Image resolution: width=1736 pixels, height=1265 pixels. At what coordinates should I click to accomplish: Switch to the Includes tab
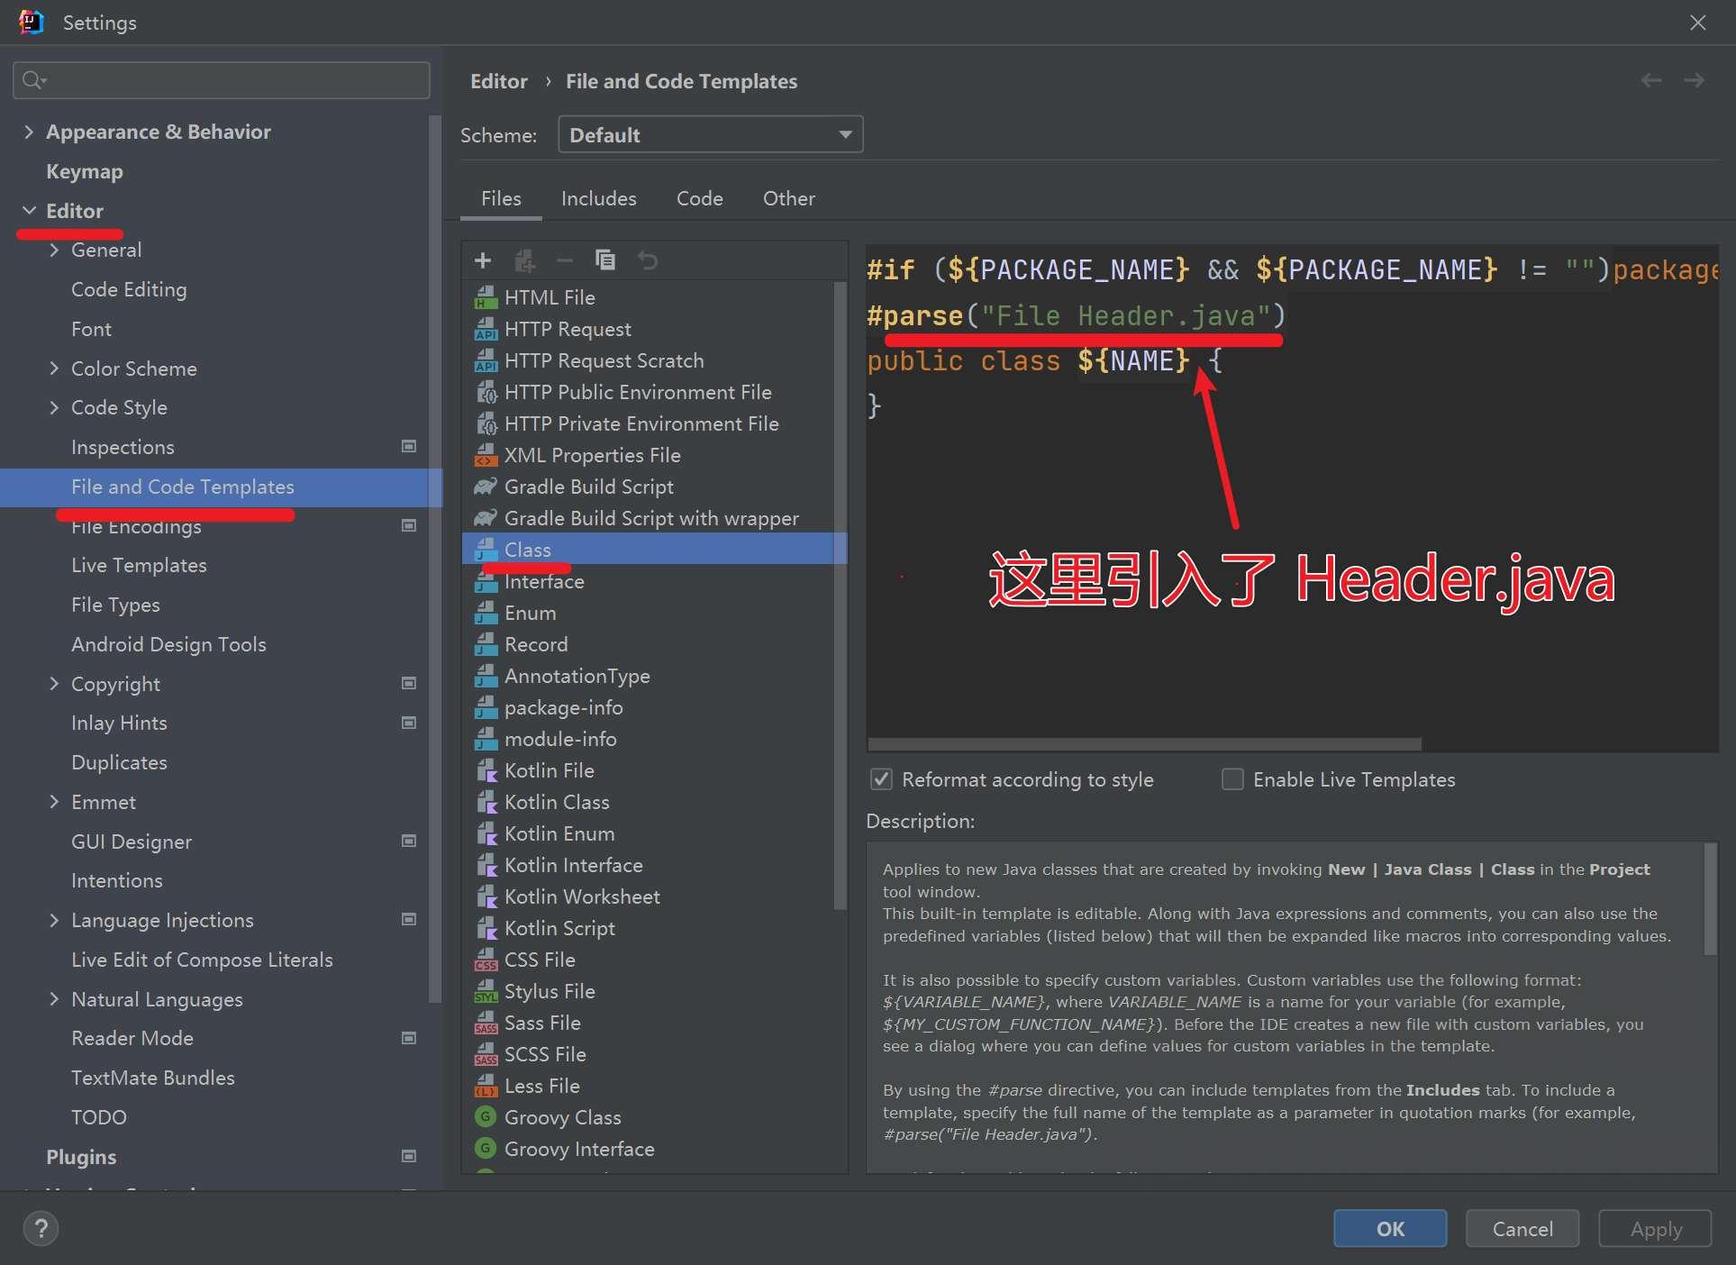point(598,198)
